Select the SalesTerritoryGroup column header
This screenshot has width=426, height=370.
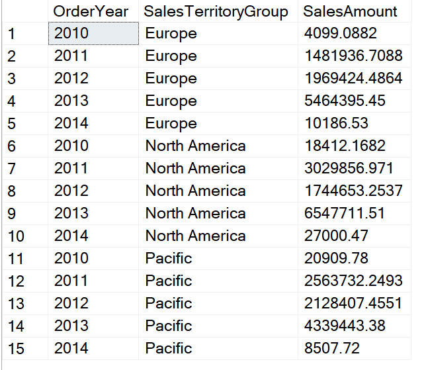pos(217,11)
